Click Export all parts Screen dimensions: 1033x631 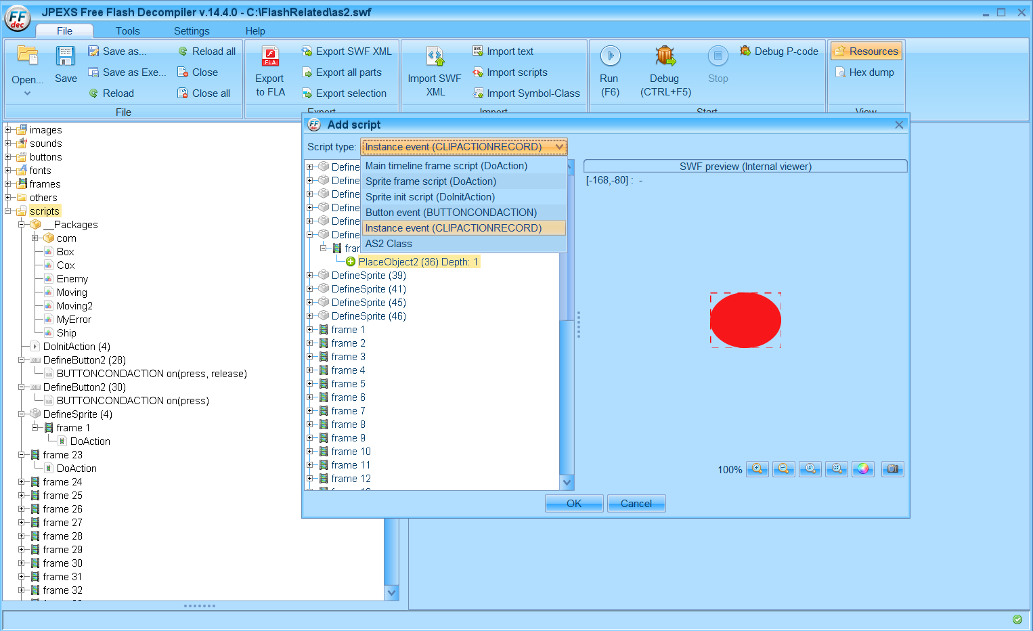point(342,72)
